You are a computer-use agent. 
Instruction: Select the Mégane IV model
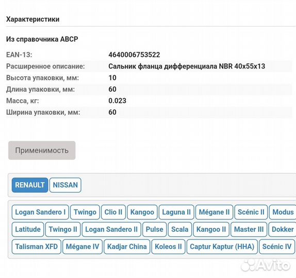83,247
